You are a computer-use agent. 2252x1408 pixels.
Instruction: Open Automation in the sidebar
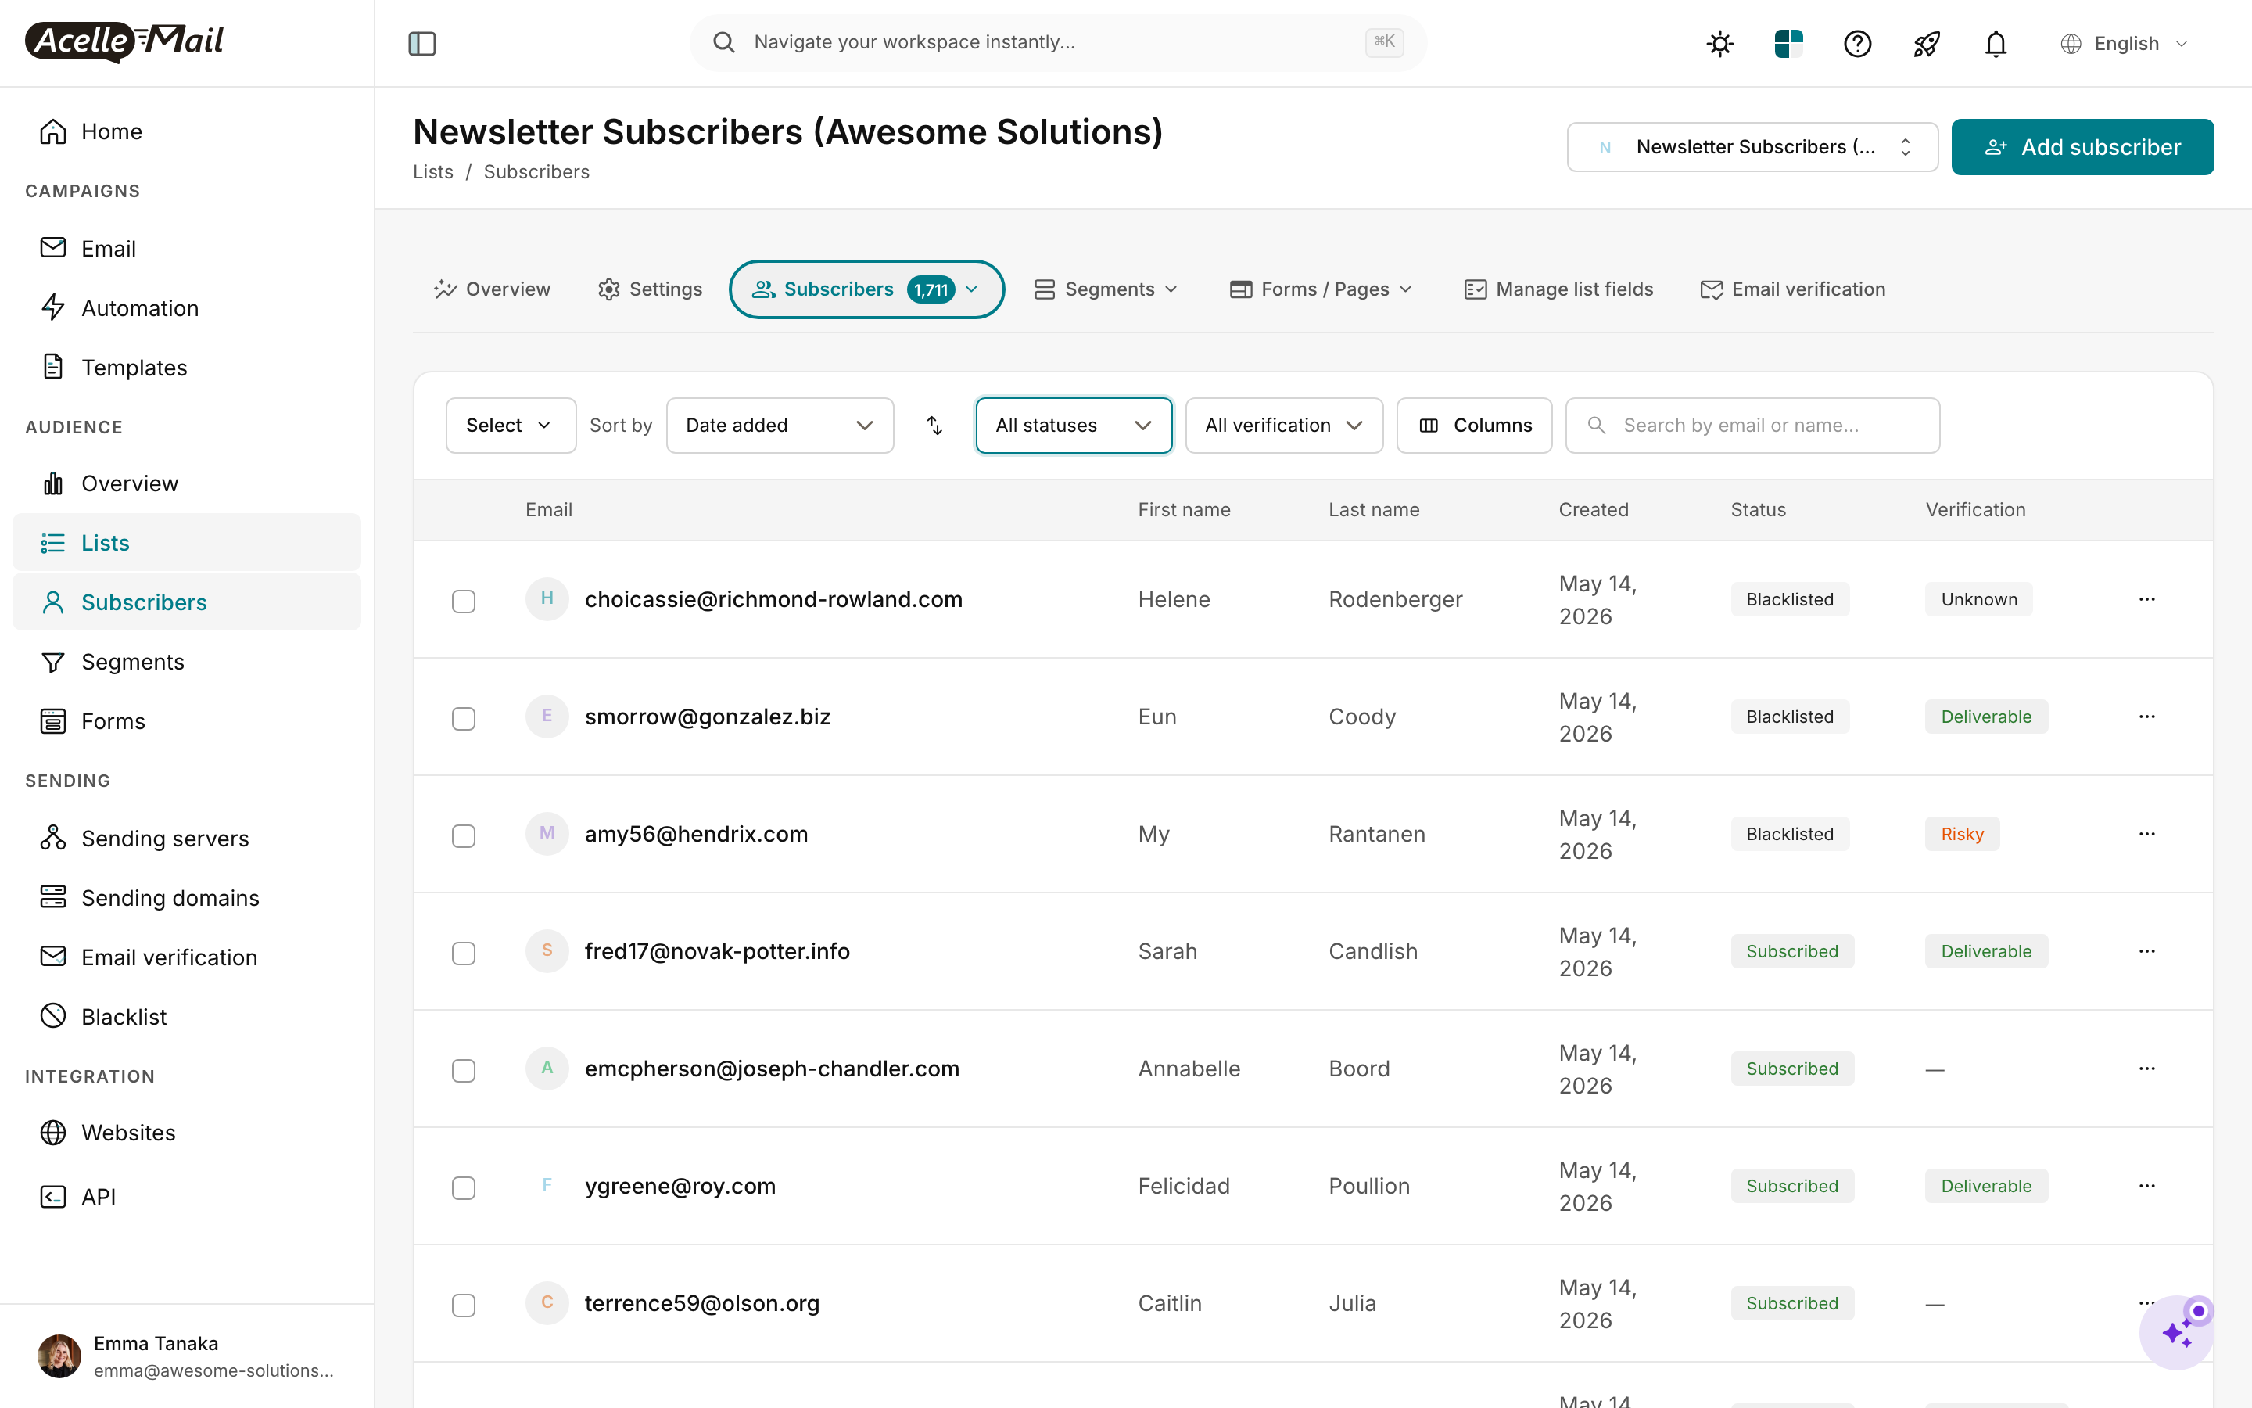186,308
